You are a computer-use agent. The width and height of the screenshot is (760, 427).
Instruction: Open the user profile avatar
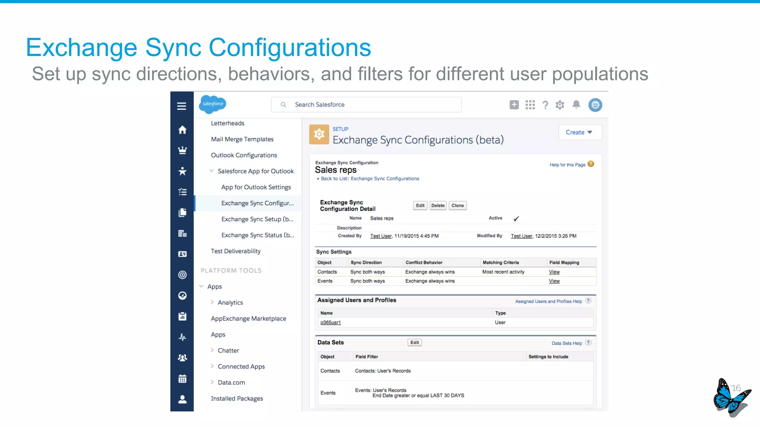pyautogui.click(x=595, y=105)
